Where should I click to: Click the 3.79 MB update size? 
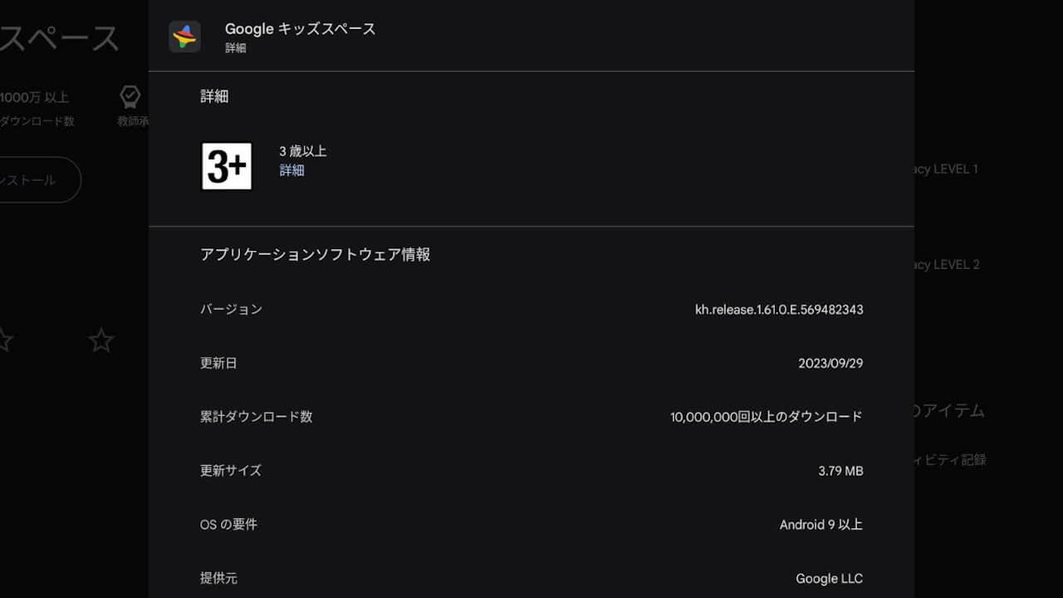click(840, 471)
